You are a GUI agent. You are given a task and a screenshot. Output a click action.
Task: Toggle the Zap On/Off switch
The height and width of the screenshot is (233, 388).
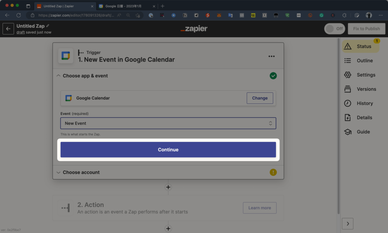tap(335, 29)
